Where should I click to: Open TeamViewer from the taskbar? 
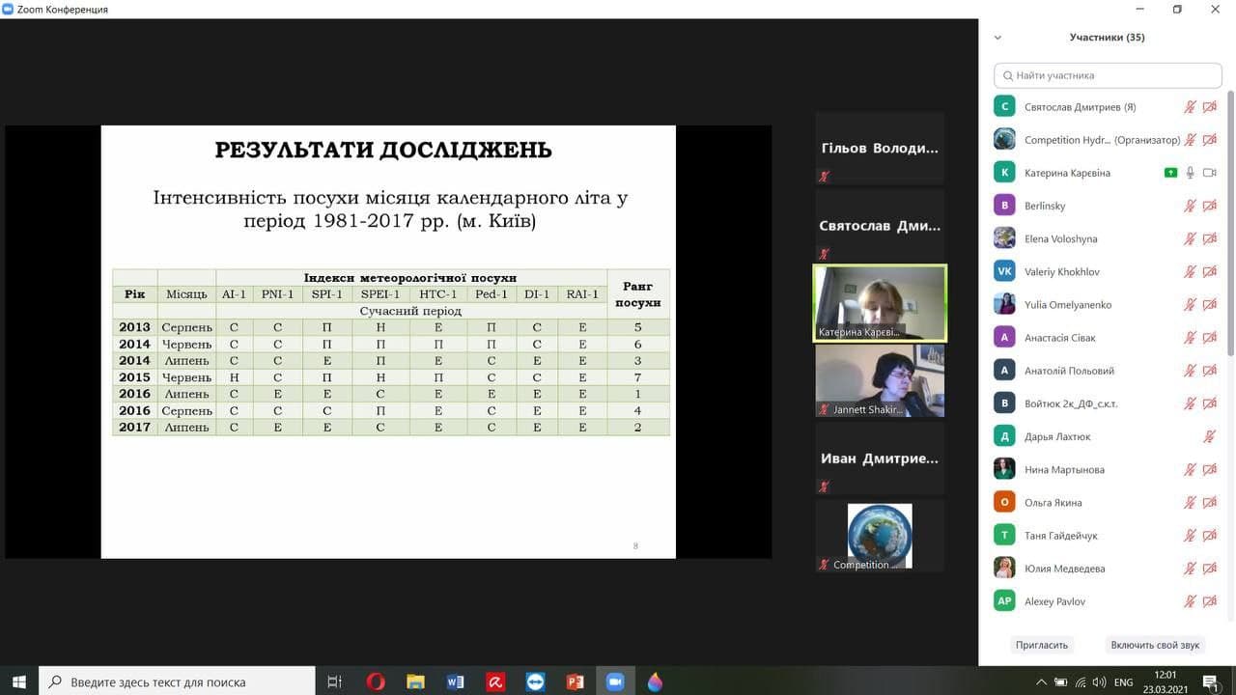click(535, 681)
